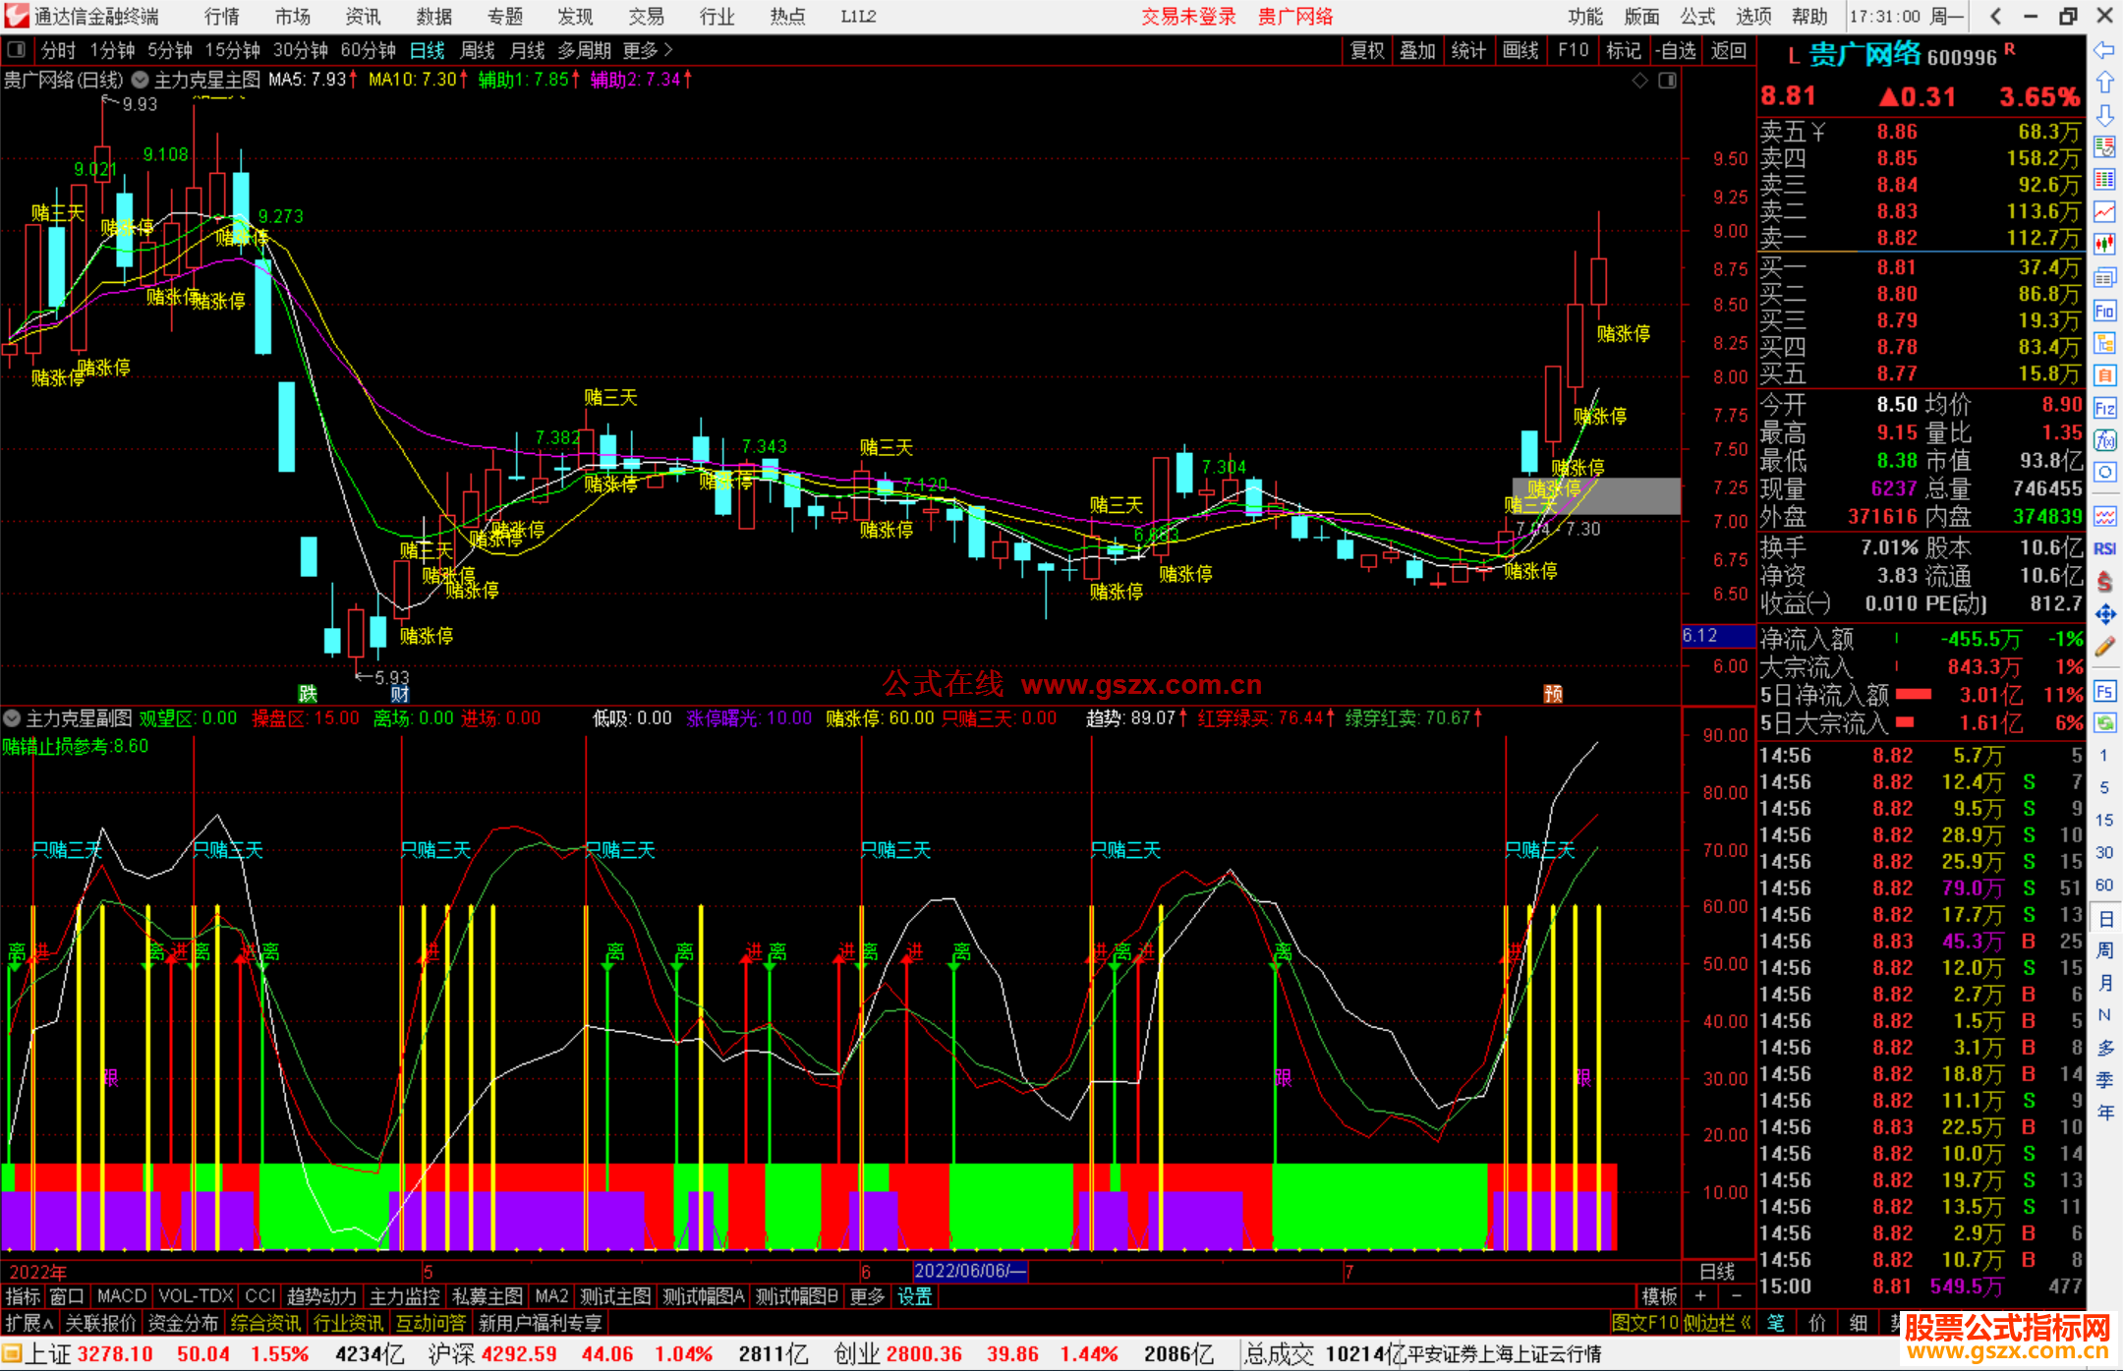Collapse the 侧边栏 side panel
This screenshot has width=2123, height=1371.
tap(1717, 1323)
